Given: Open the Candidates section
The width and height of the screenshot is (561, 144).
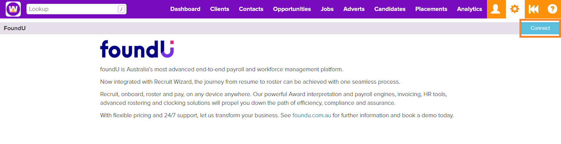Looking at the screenshot, I should [390, 9].
